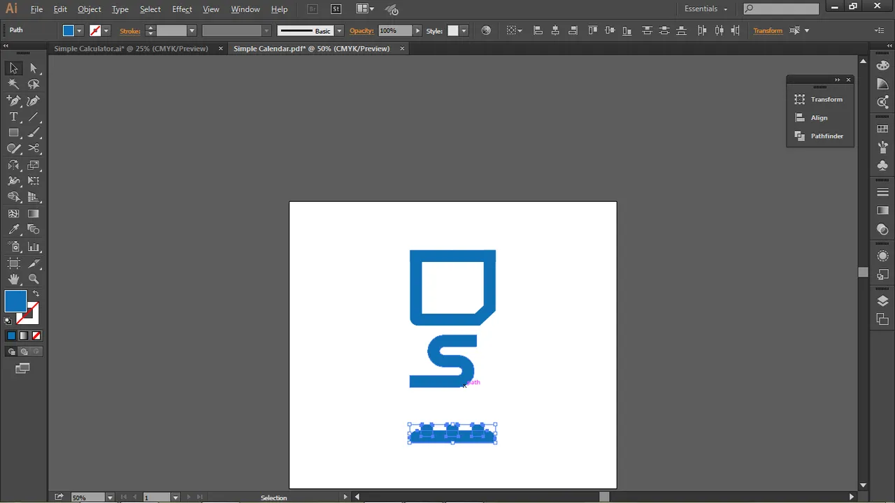Select the Rectangle tool
Screen dimensions: 895x503
pyautogui.click(x=14, y=133)
